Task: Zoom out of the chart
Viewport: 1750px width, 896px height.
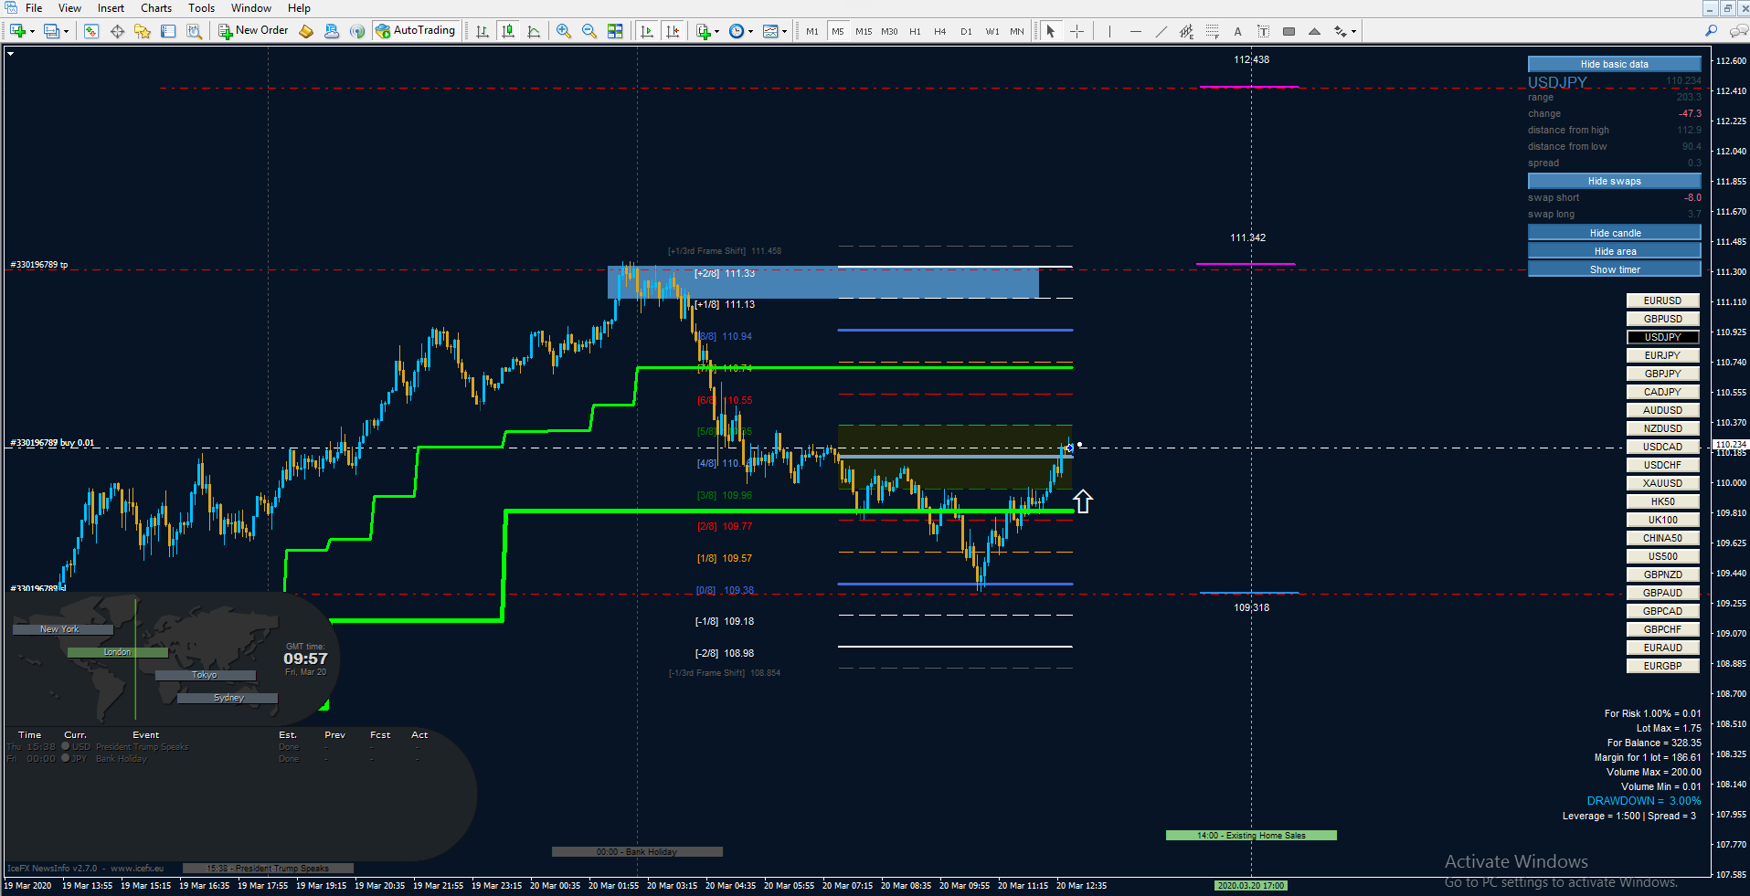Action: [x=589, y=31]
